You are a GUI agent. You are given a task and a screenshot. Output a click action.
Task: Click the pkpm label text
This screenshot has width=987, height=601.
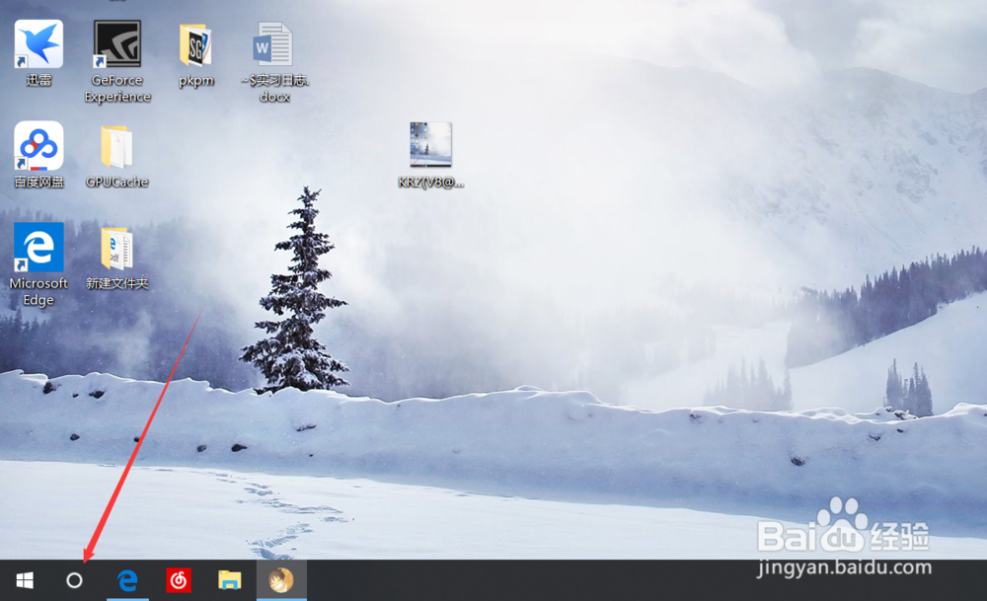coord(195,81)
